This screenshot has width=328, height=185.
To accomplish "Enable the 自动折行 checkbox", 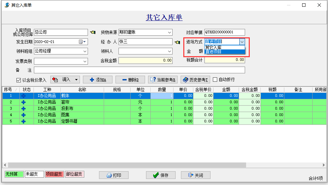I will pyautogui.click(x=215, y=80).
